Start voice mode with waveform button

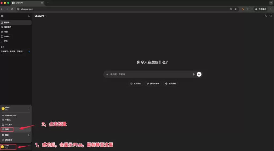pyautogui.click(x=199, y=74)
